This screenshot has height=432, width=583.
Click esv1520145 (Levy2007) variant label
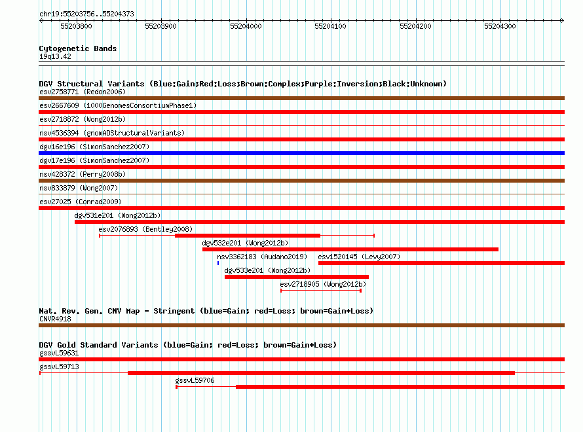pos(359,257)
